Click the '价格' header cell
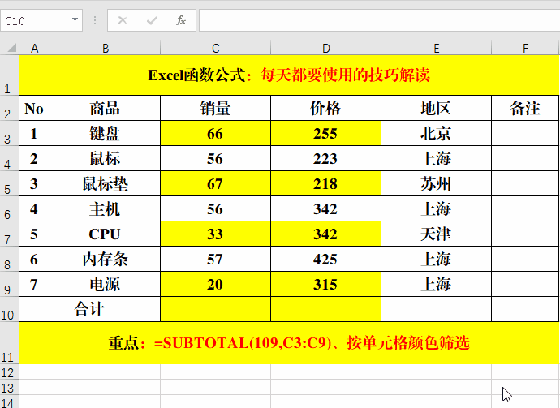560x408 pixels. click(325, 108)
